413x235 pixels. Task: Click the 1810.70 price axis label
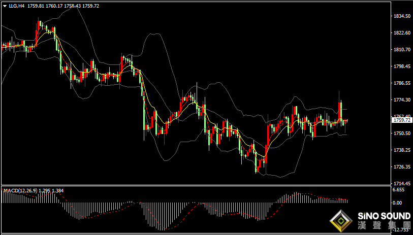pyautogui.click(x=402, y=49)
